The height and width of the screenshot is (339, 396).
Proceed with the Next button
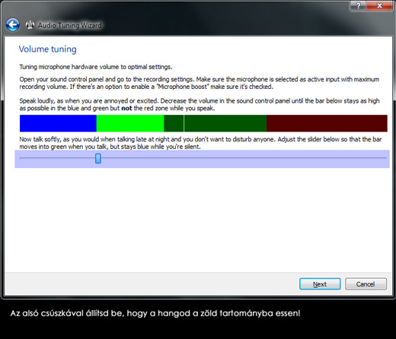click(320, 284)
